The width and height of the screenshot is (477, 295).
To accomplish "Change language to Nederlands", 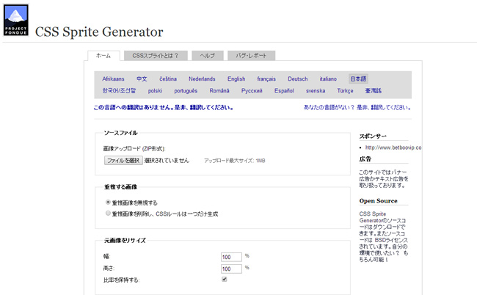I will click(202, 79).
